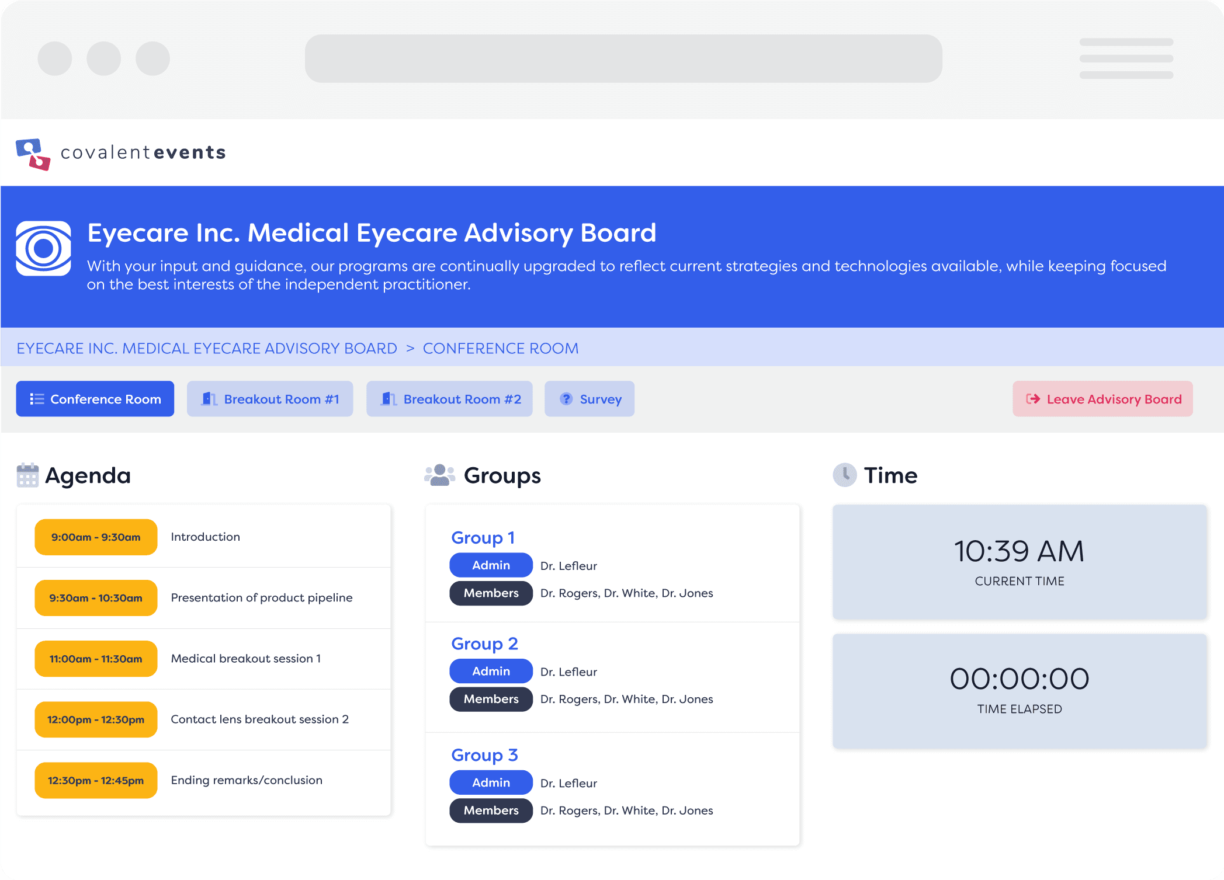The image size is (1224, 880).
Task: Click the third browser window circle button
Action: tap(153, 58)
